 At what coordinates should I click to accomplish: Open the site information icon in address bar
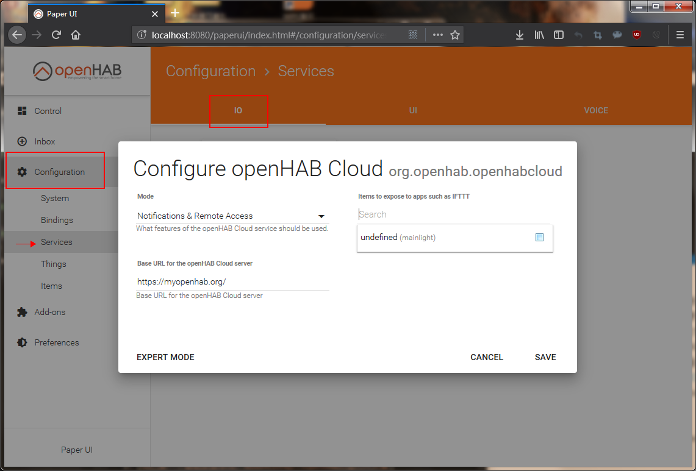click(x=142, y=35)
